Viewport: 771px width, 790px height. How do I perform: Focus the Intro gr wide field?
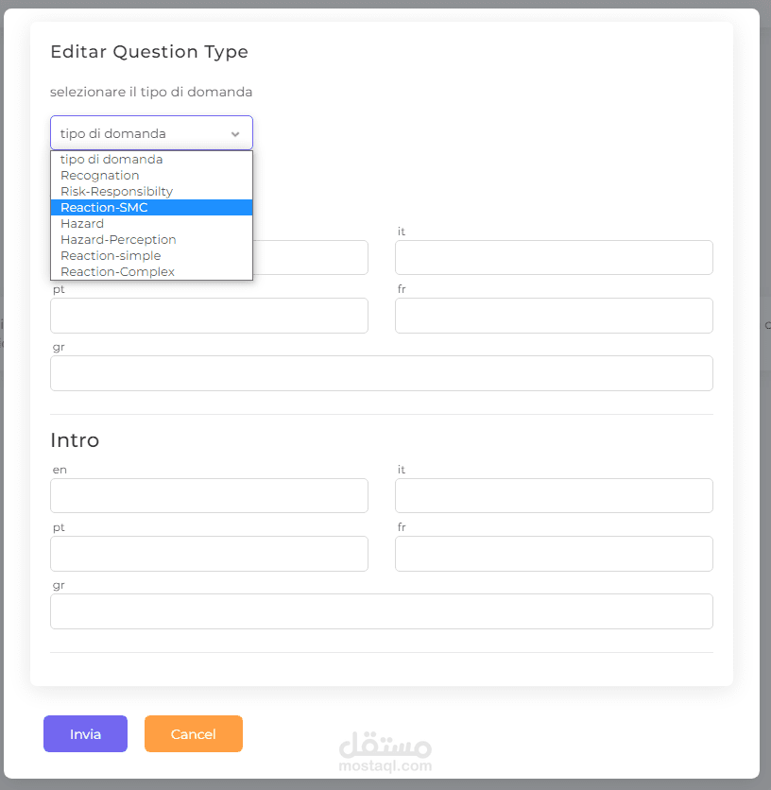coord(382,611)
